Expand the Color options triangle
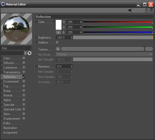This screenshot has height=140, width=155. 54,21
